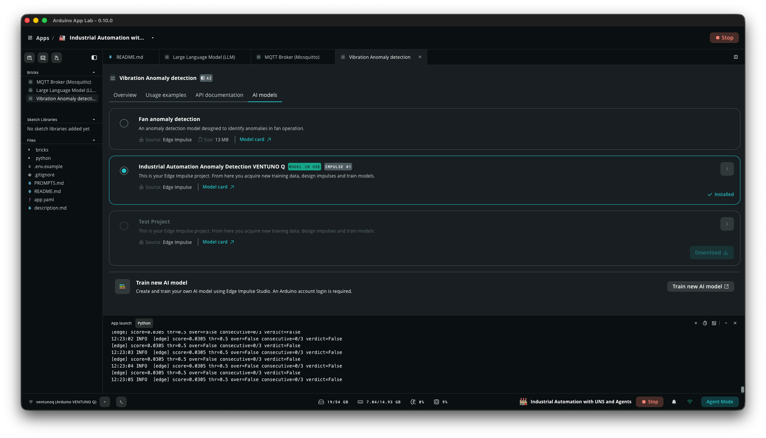The image size is (766, 438).
Task: Expand the bricks folder in Files tree
Action: coord(29,150)
